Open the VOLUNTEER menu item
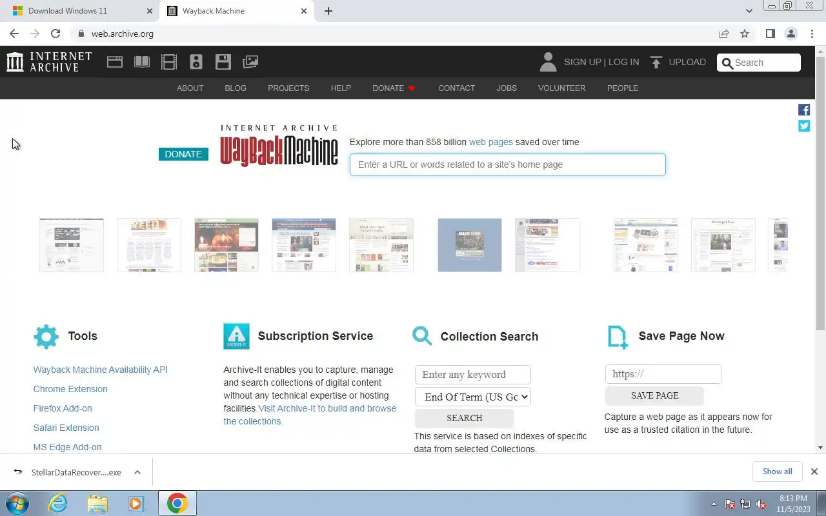 point(561,88)
